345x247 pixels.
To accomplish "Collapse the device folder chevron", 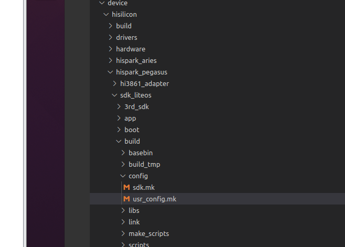I will tap(102, 3).
